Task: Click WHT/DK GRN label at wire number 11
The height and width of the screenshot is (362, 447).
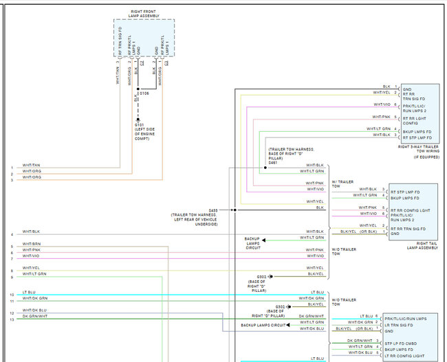Action: point(35,299)
